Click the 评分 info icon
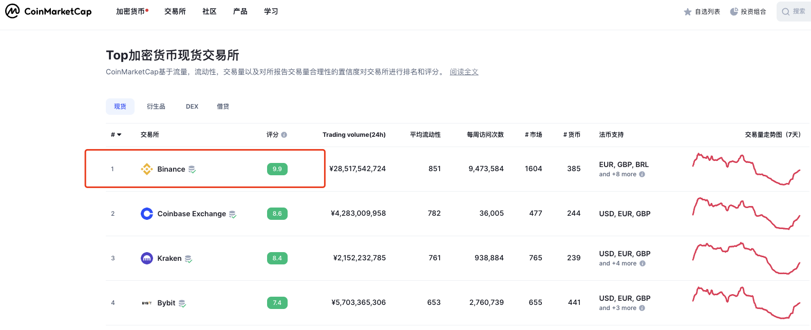 coord(284,135)
